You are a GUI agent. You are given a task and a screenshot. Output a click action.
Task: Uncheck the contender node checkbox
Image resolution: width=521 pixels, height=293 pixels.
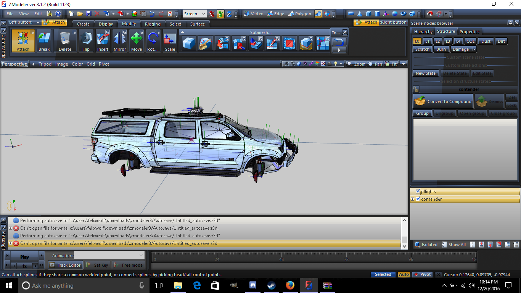(418, 199)
